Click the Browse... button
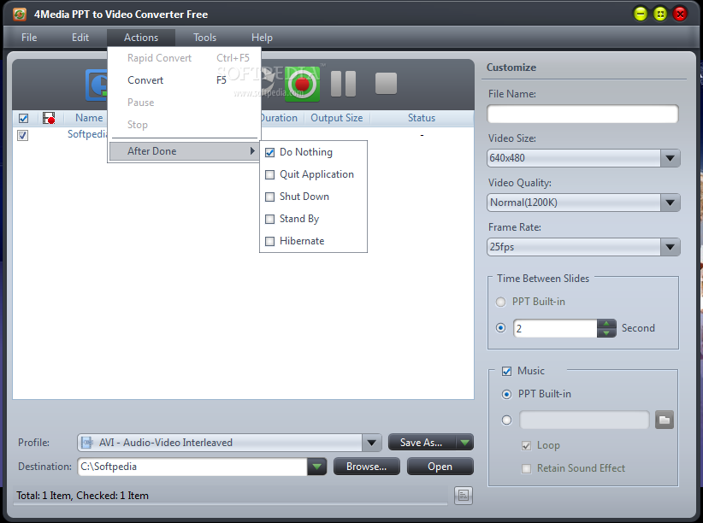This screenshot has height=523, width=703. pyautogui.click(x=366, y=467)
